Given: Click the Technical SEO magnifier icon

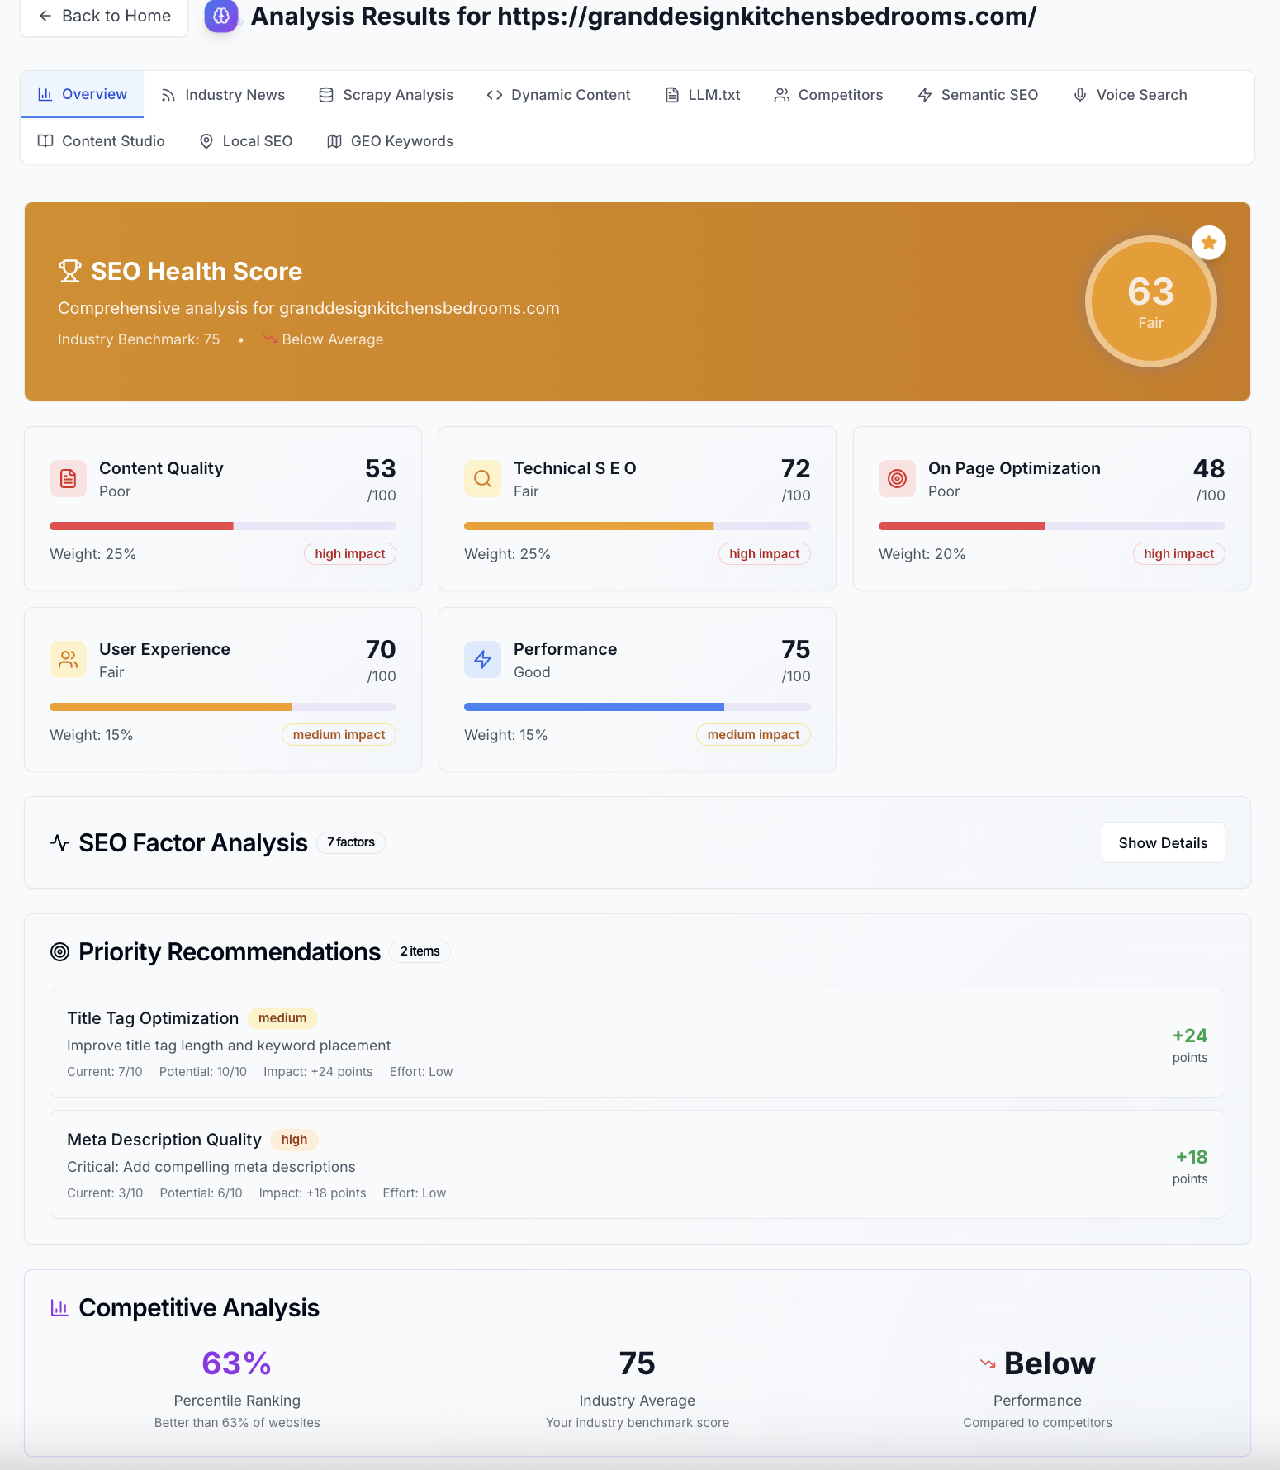Looking at the screenshot, I should 483,478.
